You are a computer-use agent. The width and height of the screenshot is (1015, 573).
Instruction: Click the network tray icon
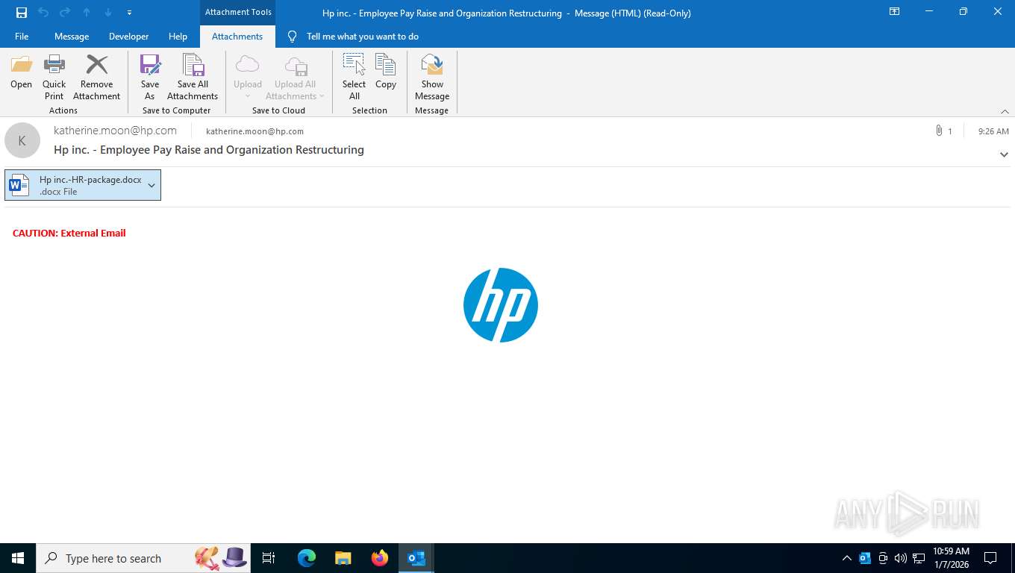pyautogui.click(x=919, y=558)
